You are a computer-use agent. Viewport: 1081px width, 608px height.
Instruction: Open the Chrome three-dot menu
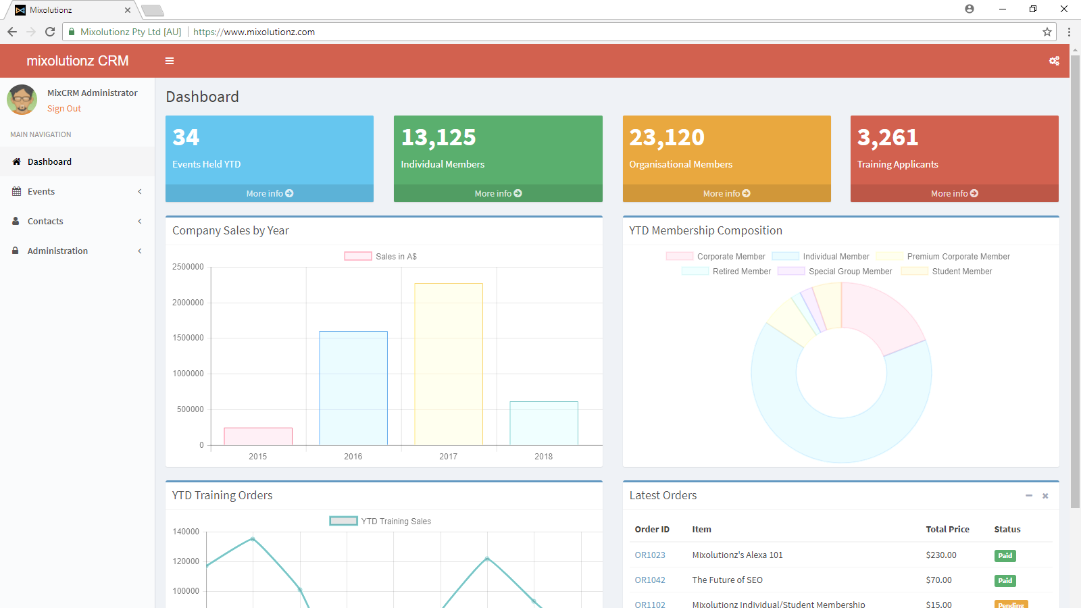1069,32
